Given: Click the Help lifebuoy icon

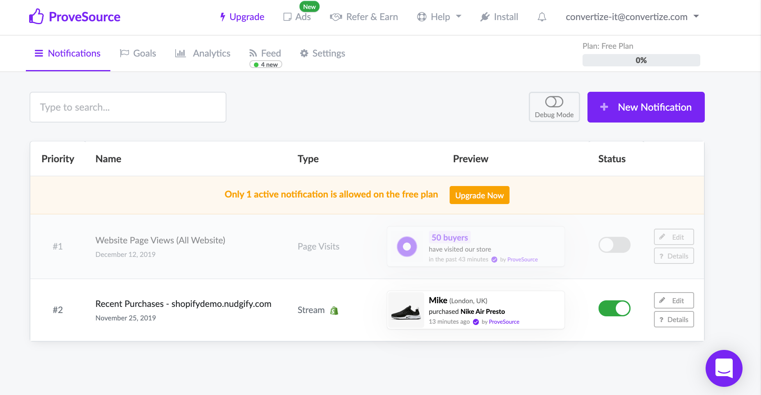Looking at the screenshot, I should point(422,17).
